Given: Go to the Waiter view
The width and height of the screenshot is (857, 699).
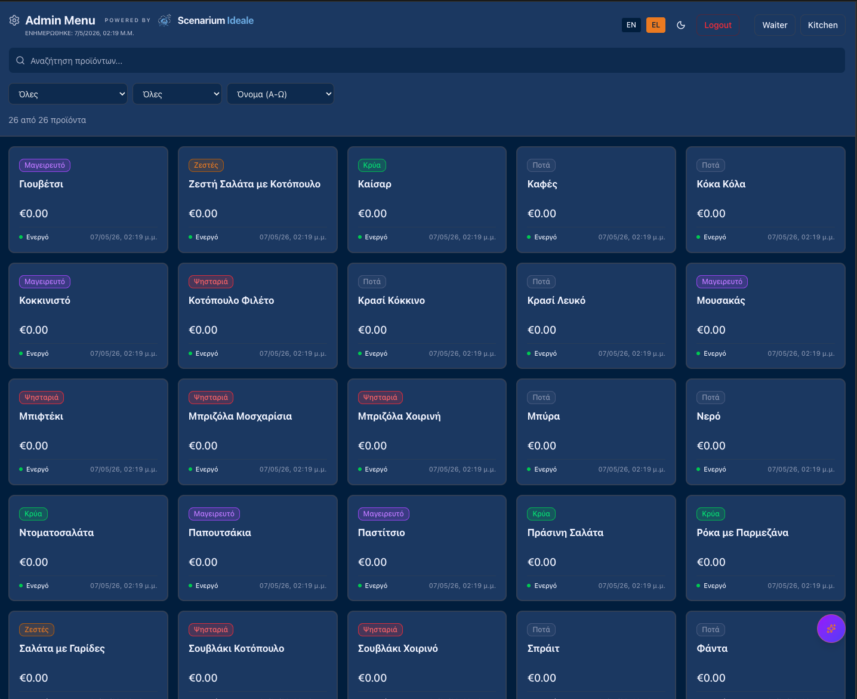Looking at the screenshot, I should (775, 25).
